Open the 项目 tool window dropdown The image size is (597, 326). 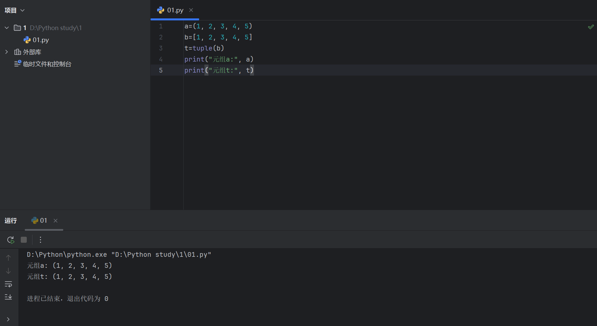15,10
